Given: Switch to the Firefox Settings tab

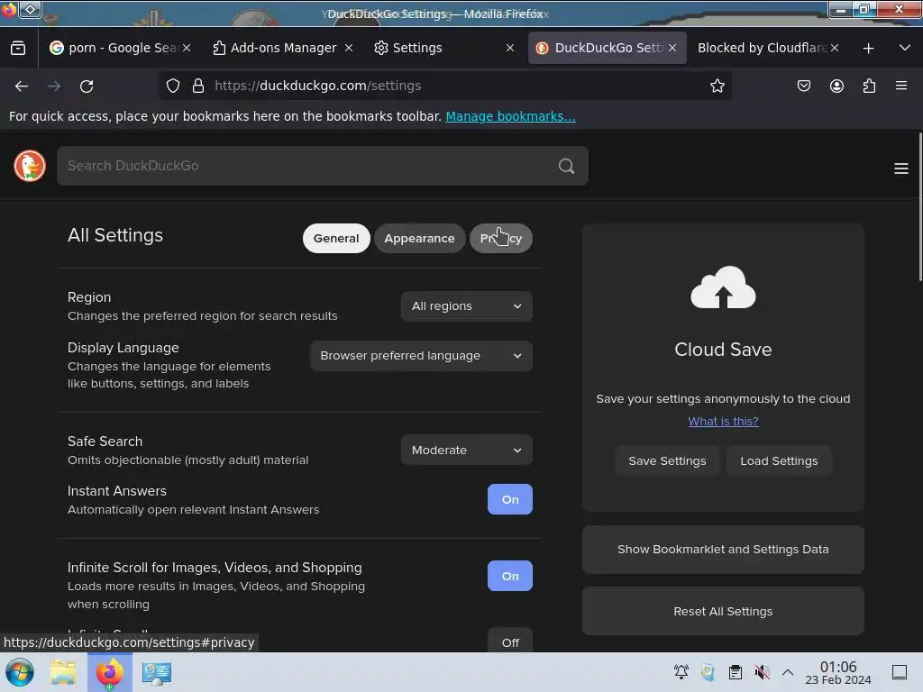Looking at the screenshot, I should [x=444, y=48].
